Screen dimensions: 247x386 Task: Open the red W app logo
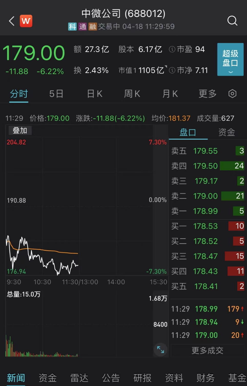26,21
